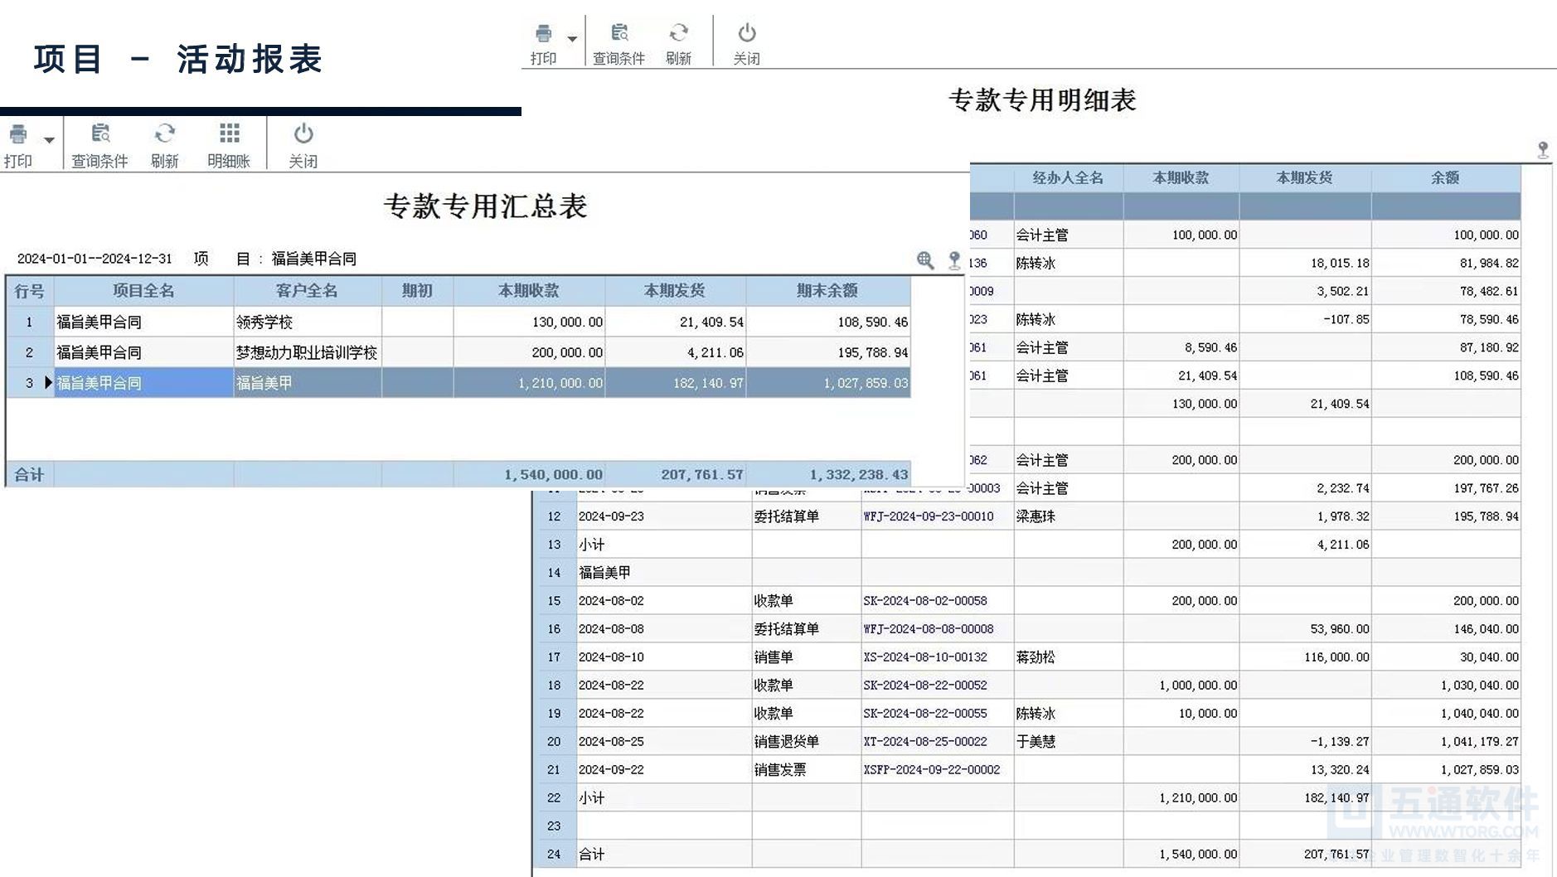
Task: Refresh the summary report with 刷新
Action: [164, 146]
